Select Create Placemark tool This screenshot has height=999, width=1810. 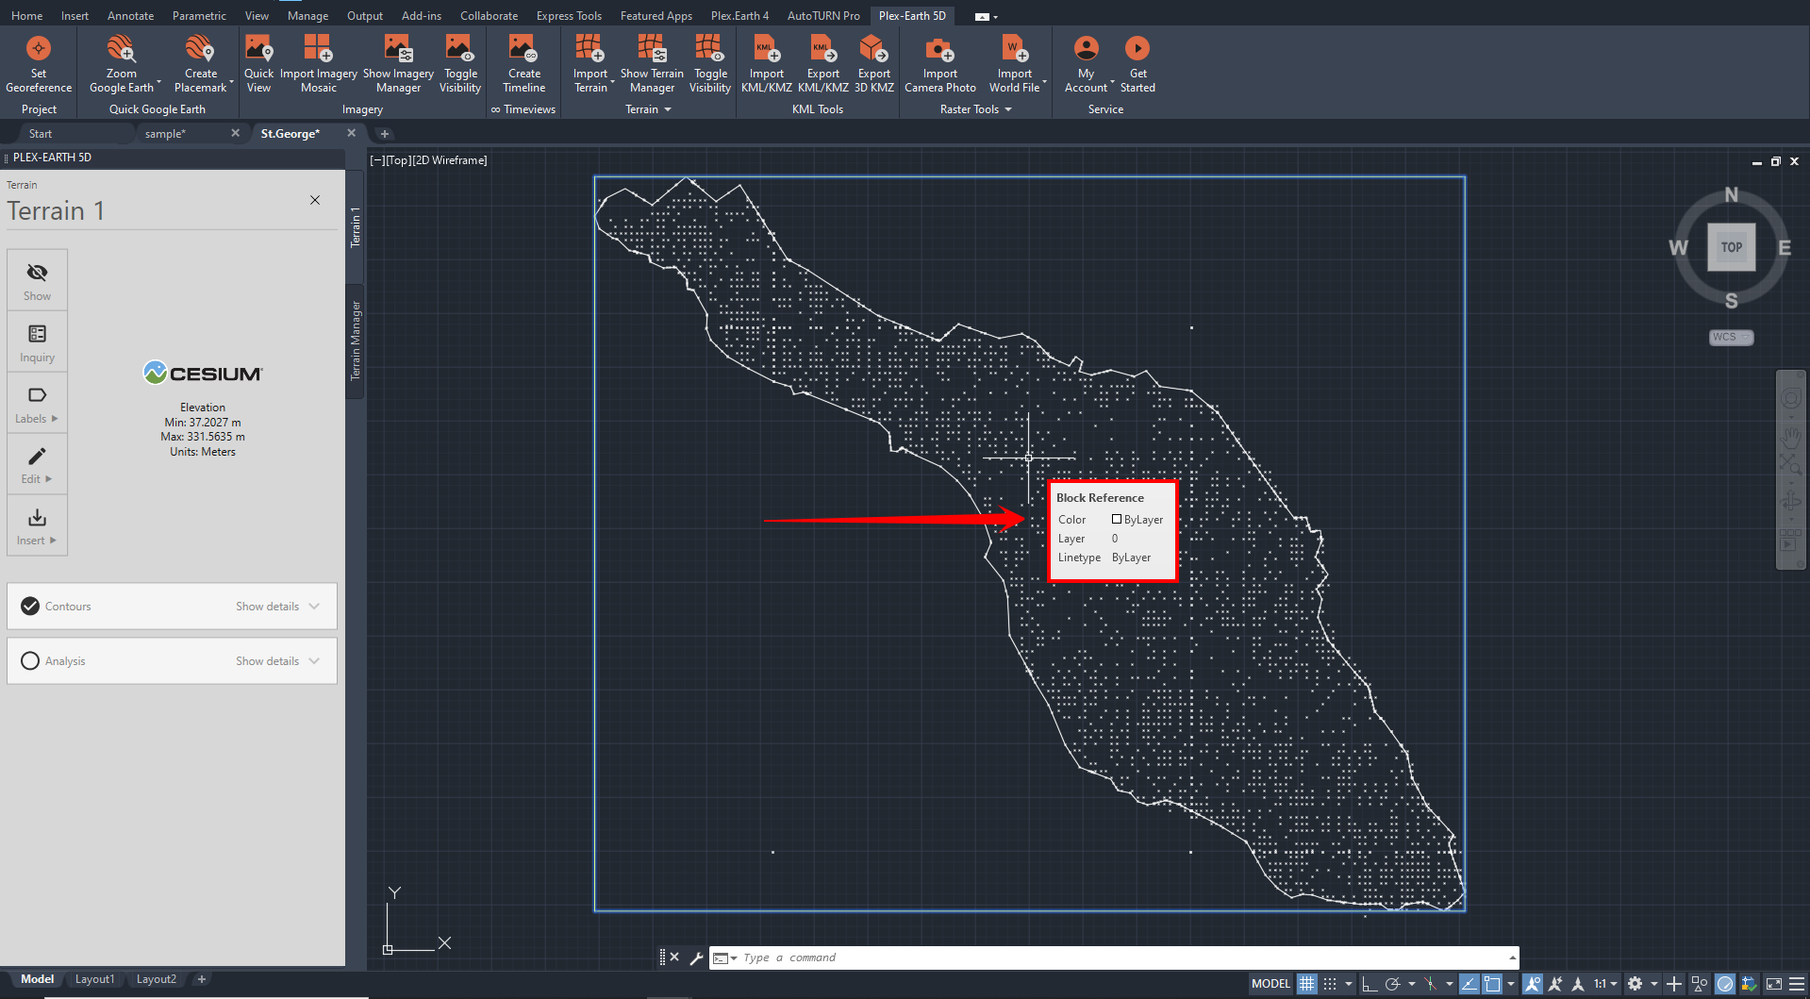click(201, 64)
